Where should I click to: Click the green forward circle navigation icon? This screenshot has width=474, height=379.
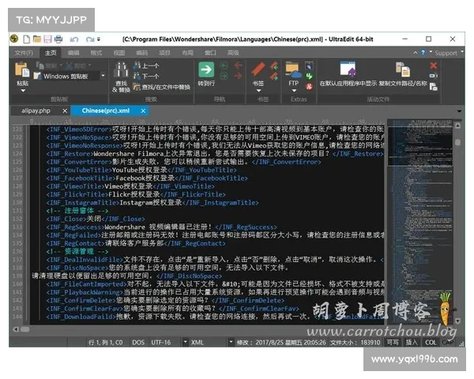tap(224, 76)
